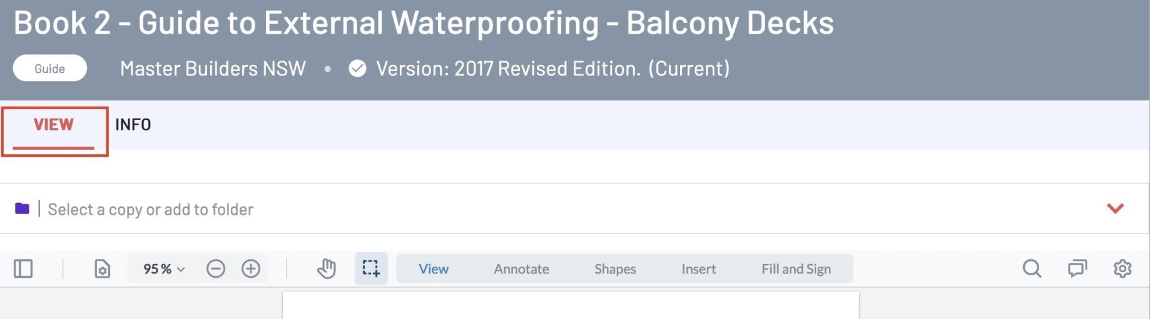Image resolution: width=1150 pixels, height=319 pixels.
Task: Zoom in with the plus icon
Action: pyautogui.click(x=251, y=269)
